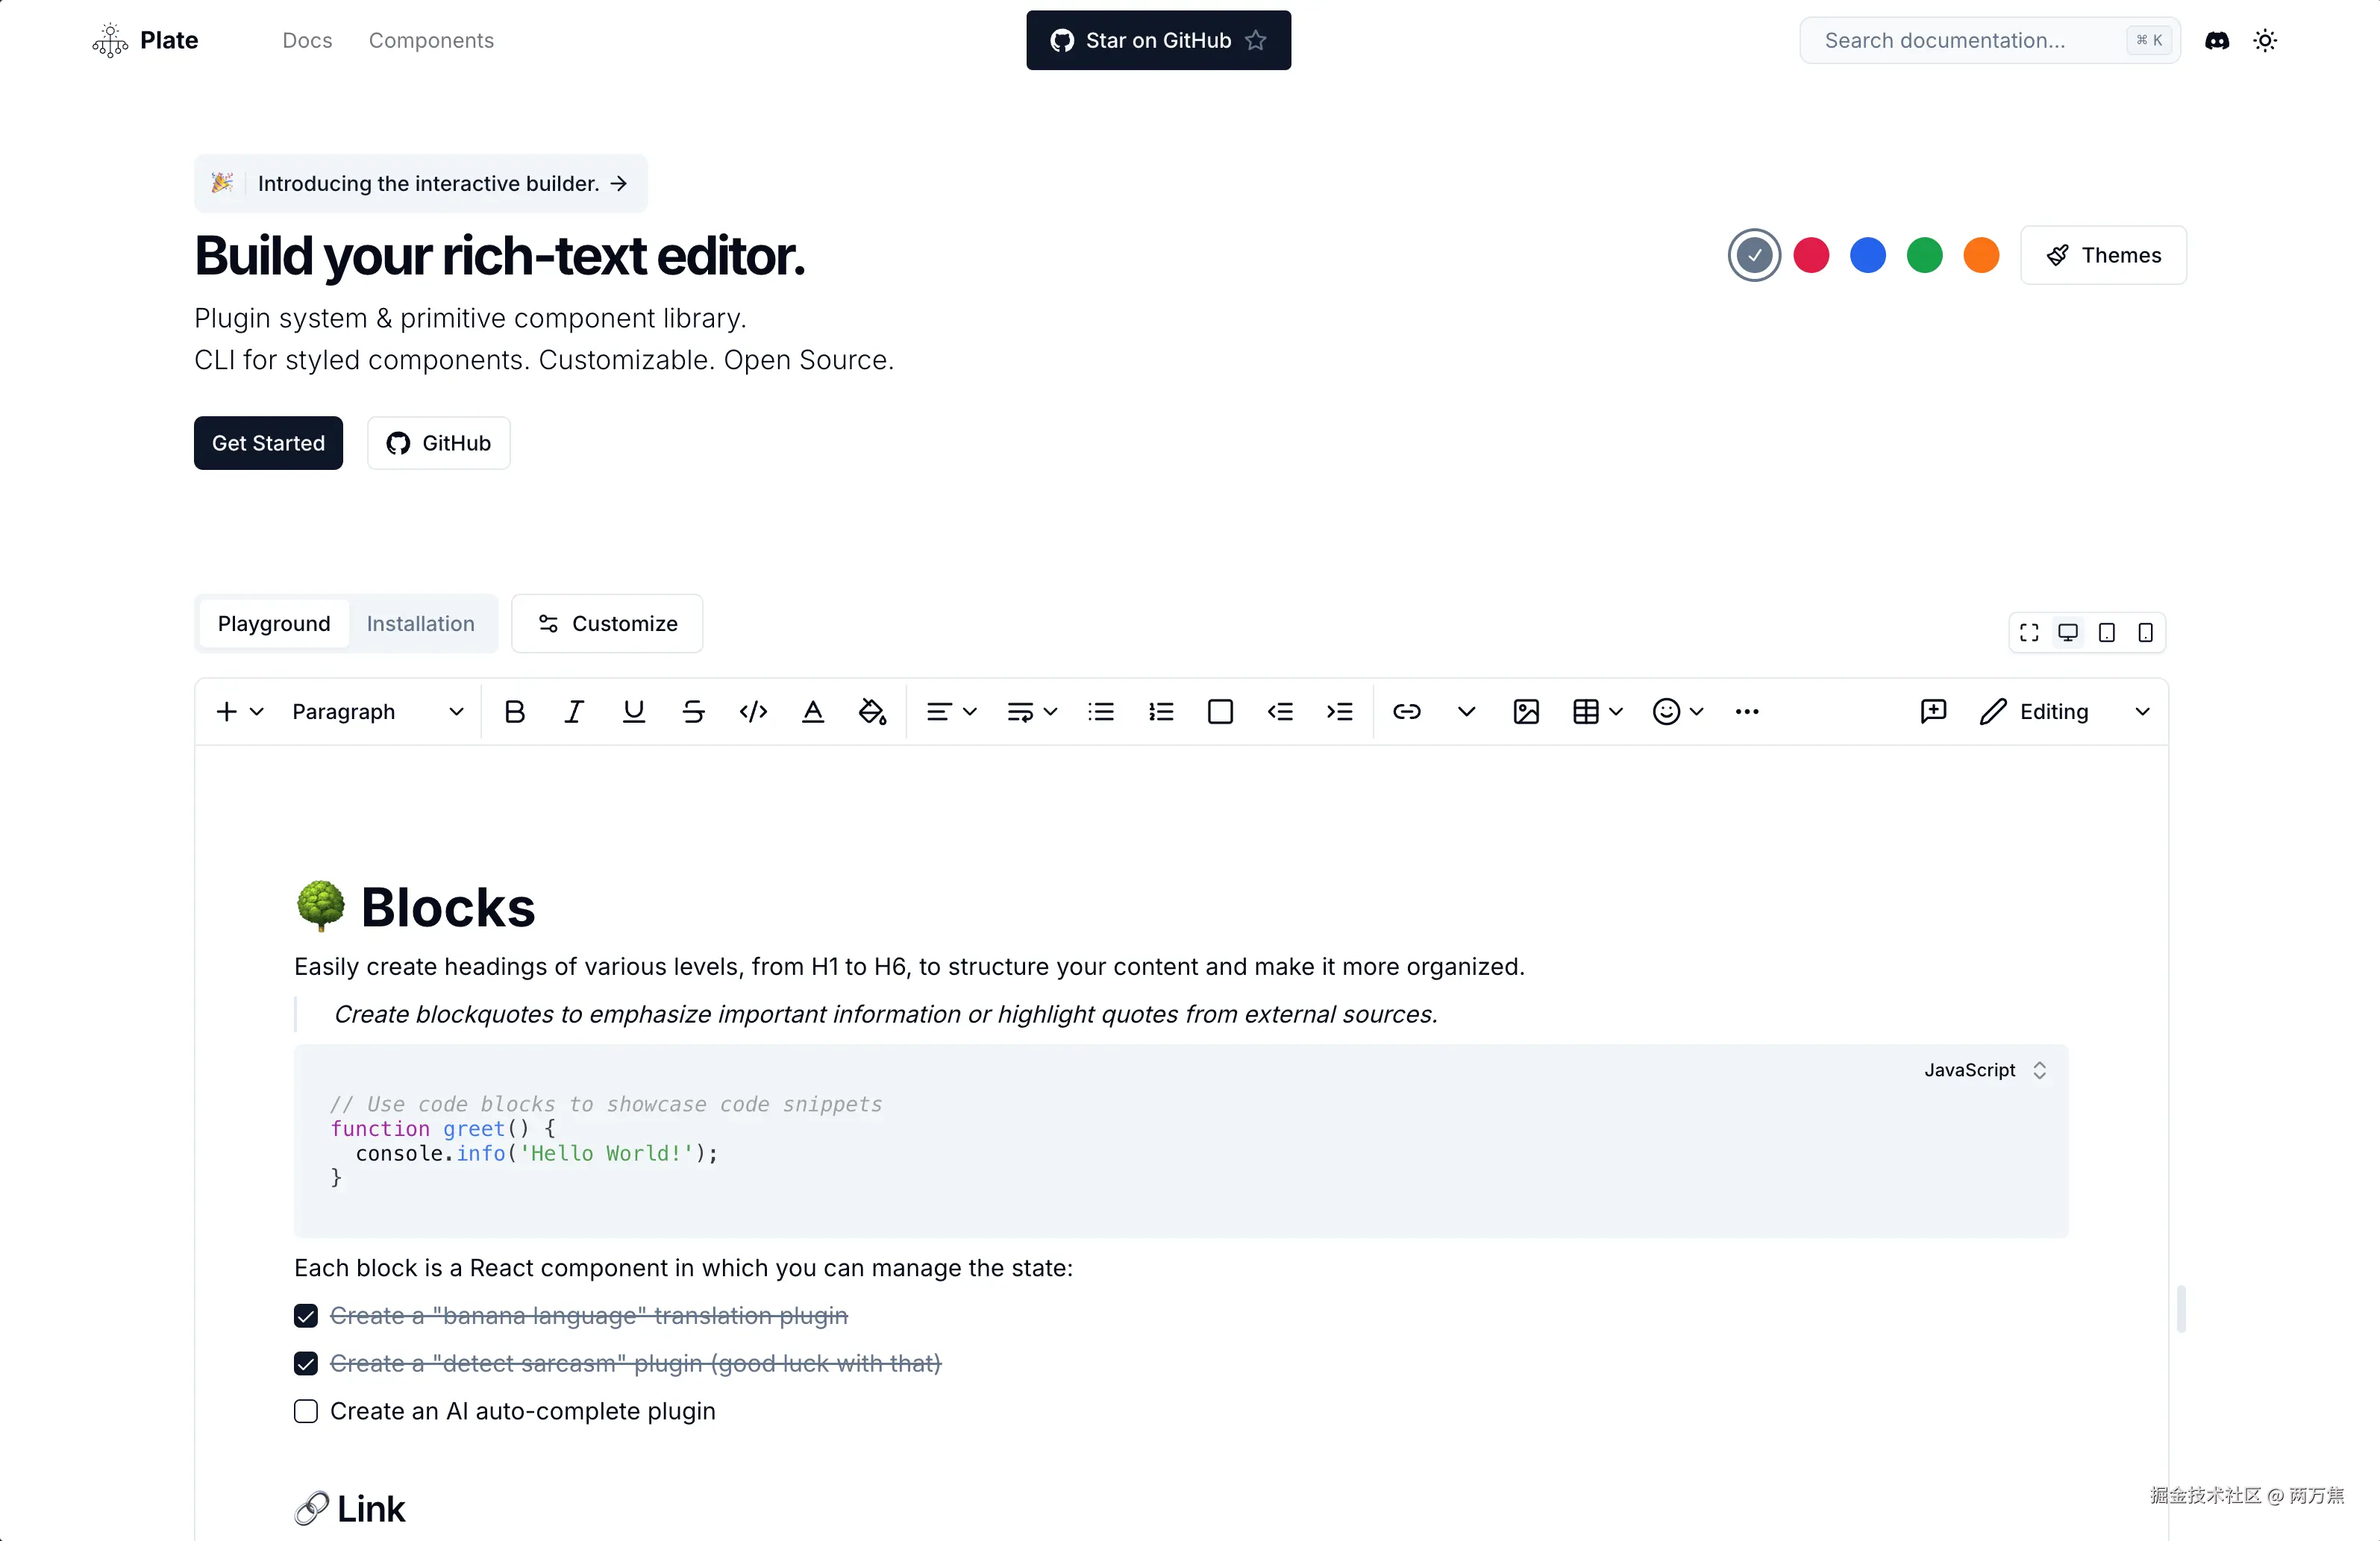Open the Discord icon in the header
Viewport: 2380px width, 1541px height.
[x=2216, y=40]
